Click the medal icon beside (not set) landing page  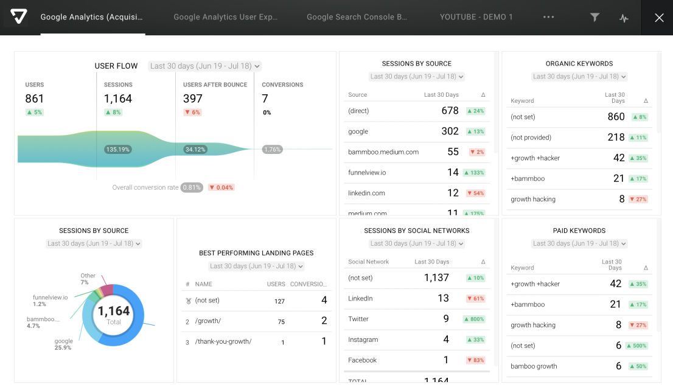coord(189,301)
